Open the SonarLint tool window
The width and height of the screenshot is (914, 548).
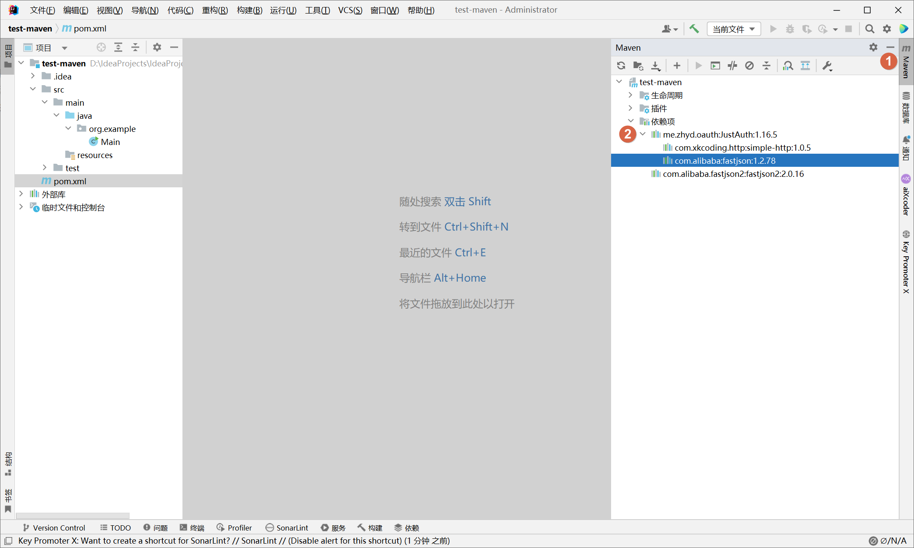click(x=287, y=527)
